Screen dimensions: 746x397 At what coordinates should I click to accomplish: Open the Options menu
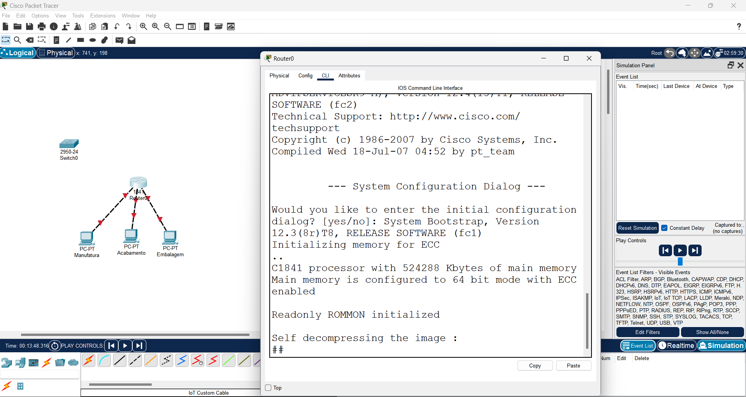tap(40, 16)
